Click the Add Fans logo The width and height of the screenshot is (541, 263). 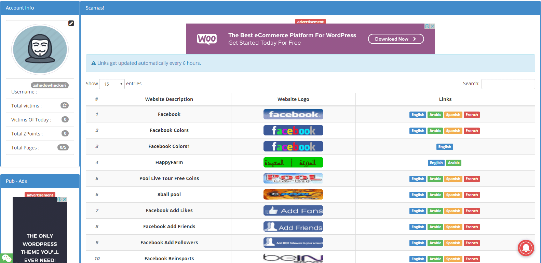click(x=293, y=210)
